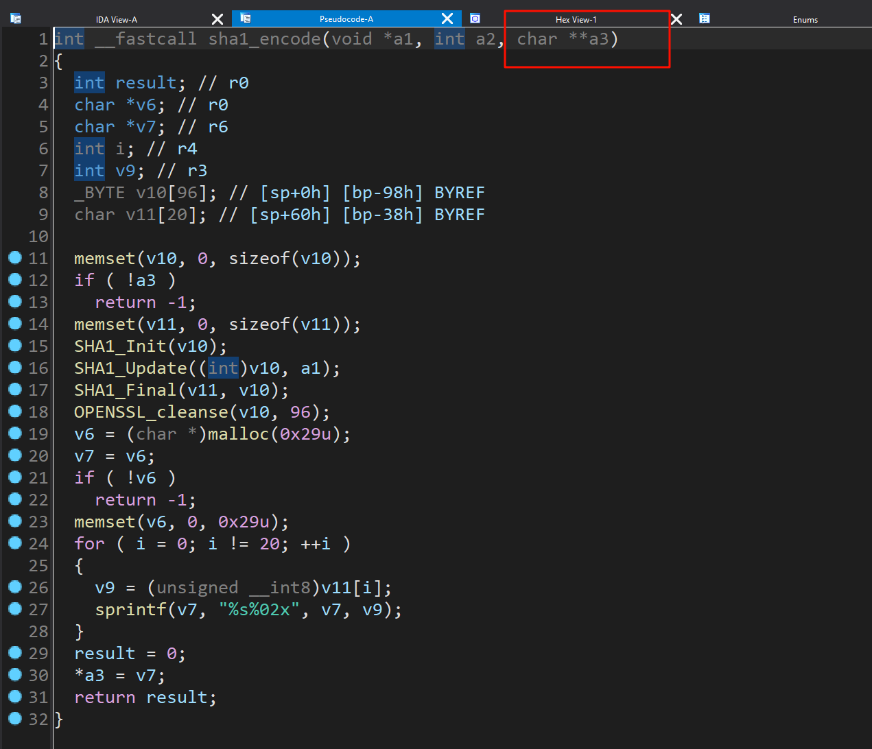Switch to the Hex View-1 tab
The width and height of the screenshot is (872, 749).
(x=576, y=19)
